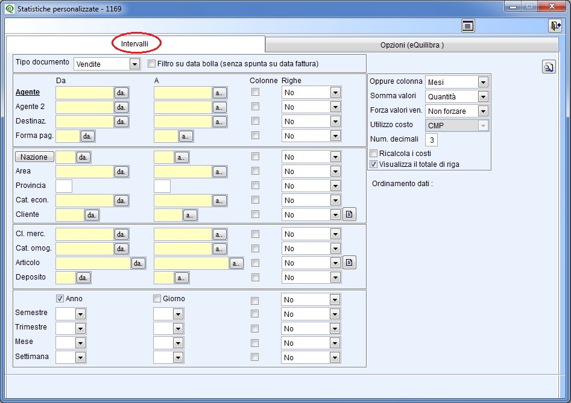Screen dimensions: 571x403
Task: Toggle Visualizza il totale di riga
Action: (374, 164)
